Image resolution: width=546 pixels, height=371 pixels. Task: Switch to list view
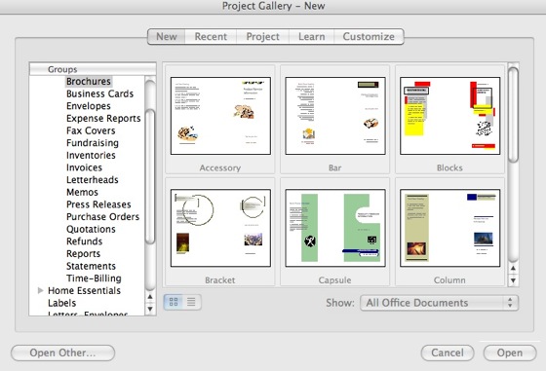click(x=191, y=302)
